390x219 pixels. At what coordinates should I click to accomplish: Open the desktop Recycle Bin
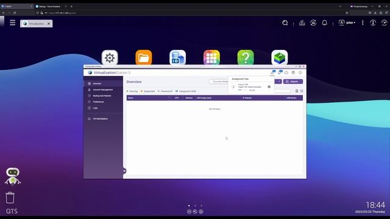pyautogui.click(x=10, y=198)
